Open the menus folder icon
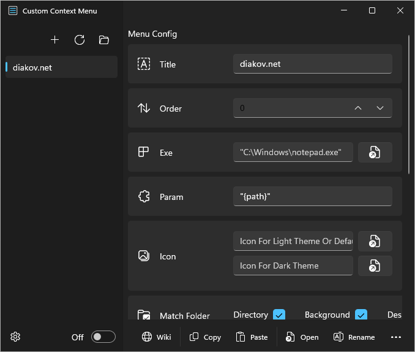The width and height of the screenshot is (415, 352). click(104, 40)
